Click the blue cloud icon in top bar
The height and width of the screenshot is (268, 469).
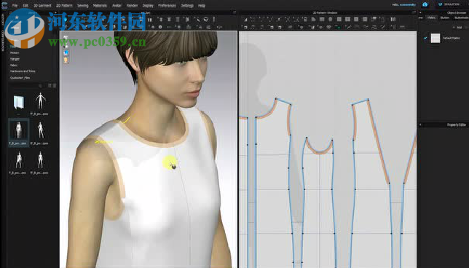point(425,4)
